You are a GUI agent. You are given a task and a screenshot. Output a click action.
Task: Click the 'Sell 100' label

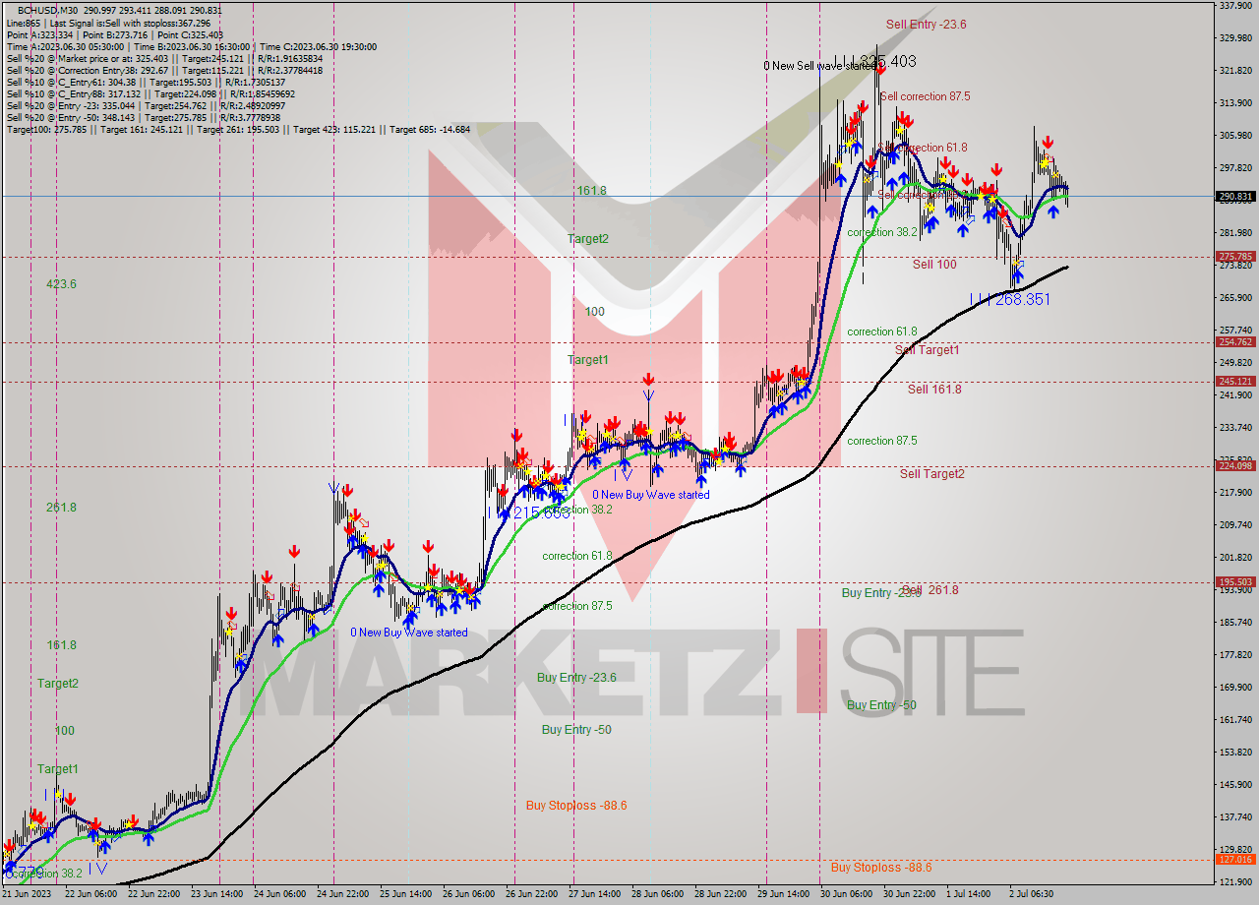[934, 265]
